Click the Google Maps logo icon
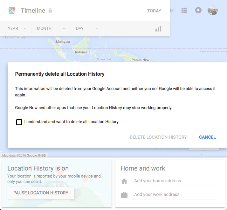This screenshot has width=227, height=210. (x=12, y=10)
